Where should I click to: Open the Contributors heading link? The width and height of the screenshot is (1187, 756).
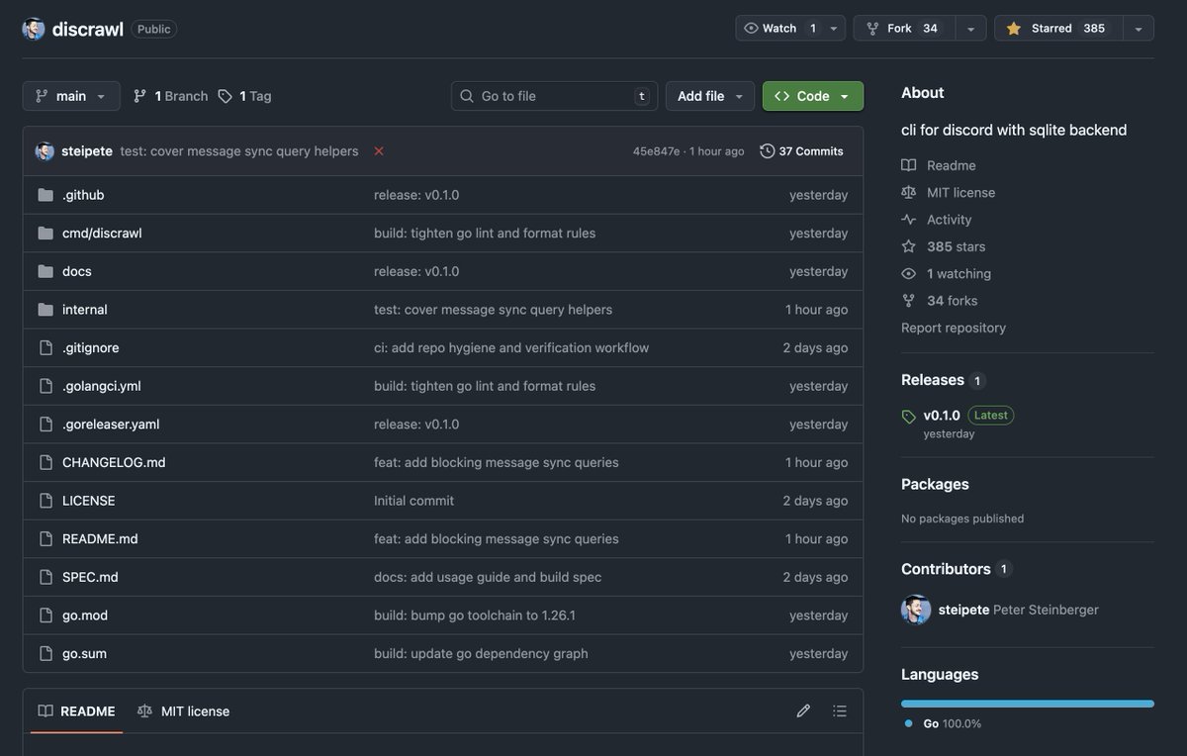point(946,569)
